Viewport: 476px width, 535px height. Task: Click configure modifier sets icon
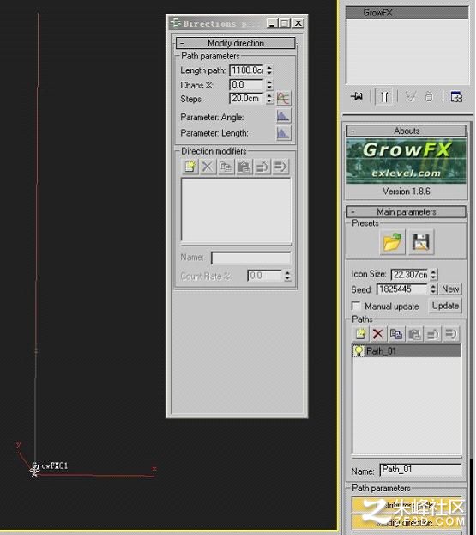pos(456,96)
